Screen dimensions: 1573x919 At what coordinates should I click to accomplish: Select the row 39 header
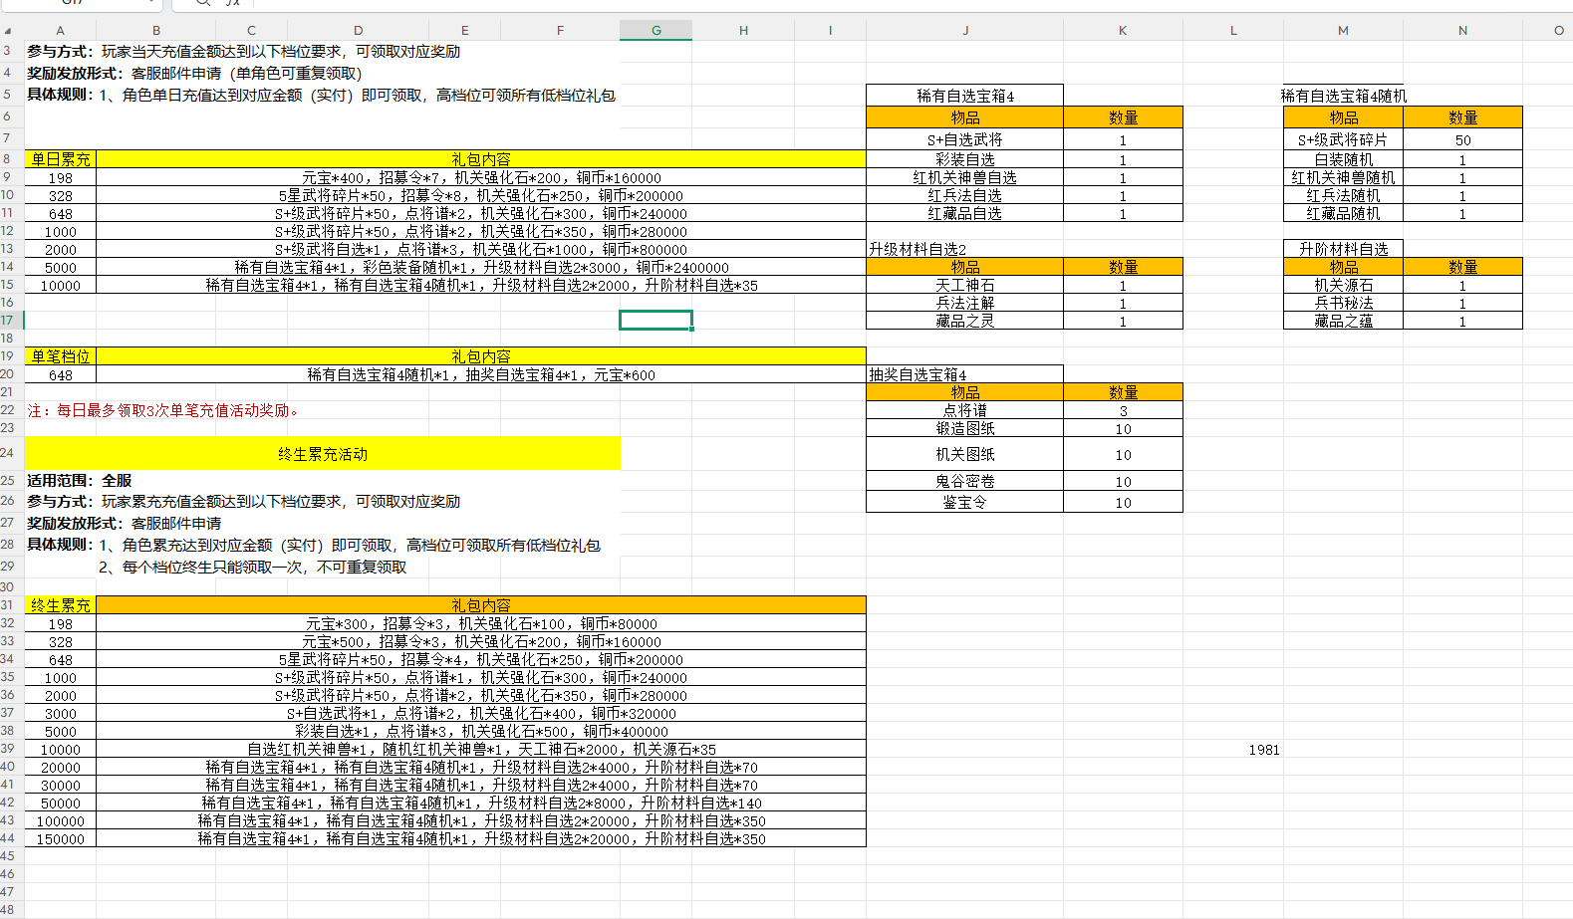(x=8, y=749)
